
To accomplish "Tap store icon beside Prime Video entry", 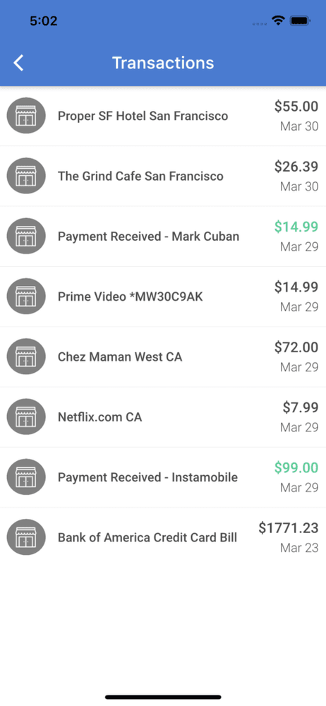I will (26, 297).
